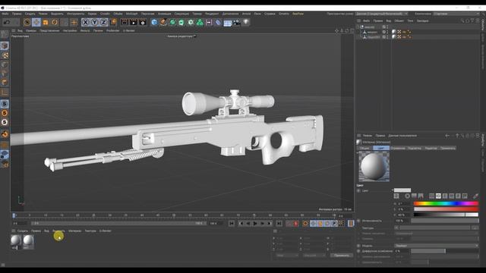Screen dimensions: 486x273
Task: Select the Move tool
Action: pos(36,22)
